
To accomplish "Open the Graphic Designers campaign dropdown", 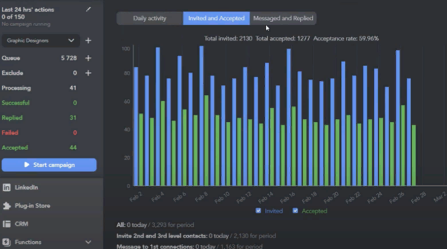I will pyautogui.click(x=41, y=41).
